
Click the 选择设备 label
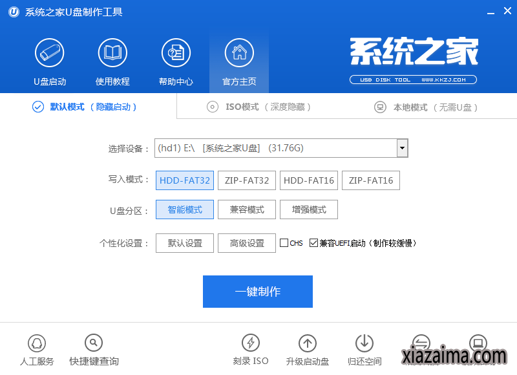click(128, 149)
